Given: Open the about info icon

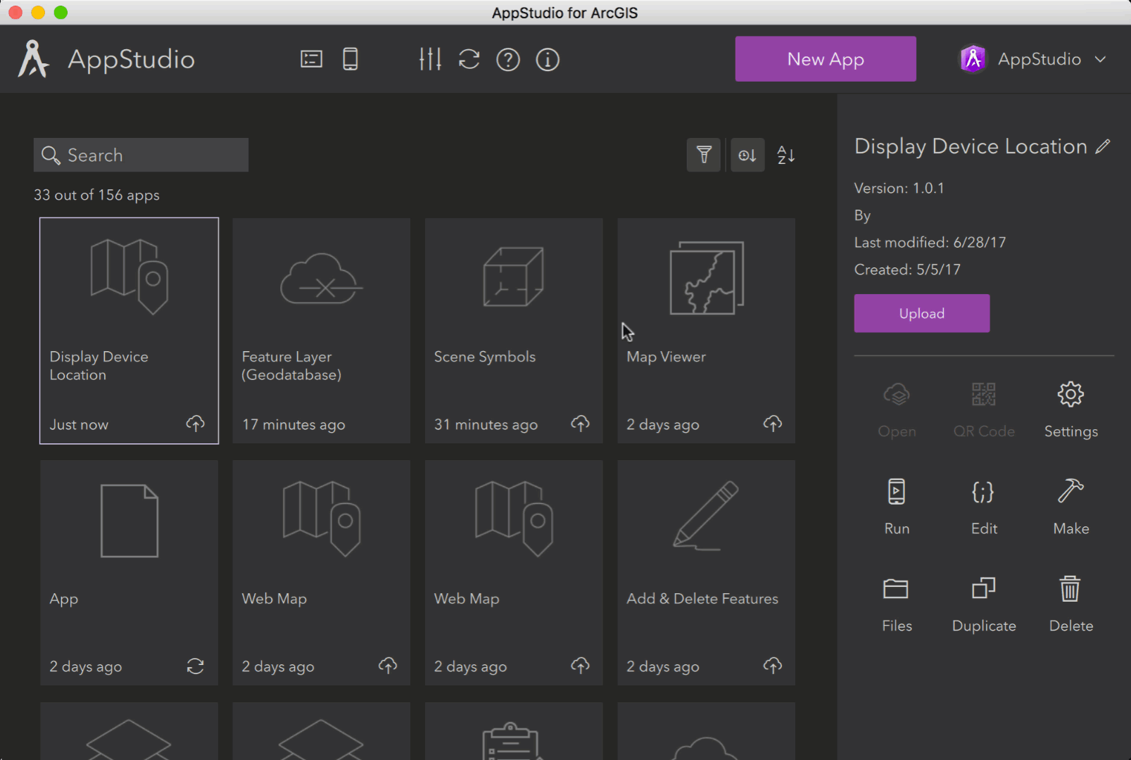Looking at the screenshot, I should pos(548,60).
